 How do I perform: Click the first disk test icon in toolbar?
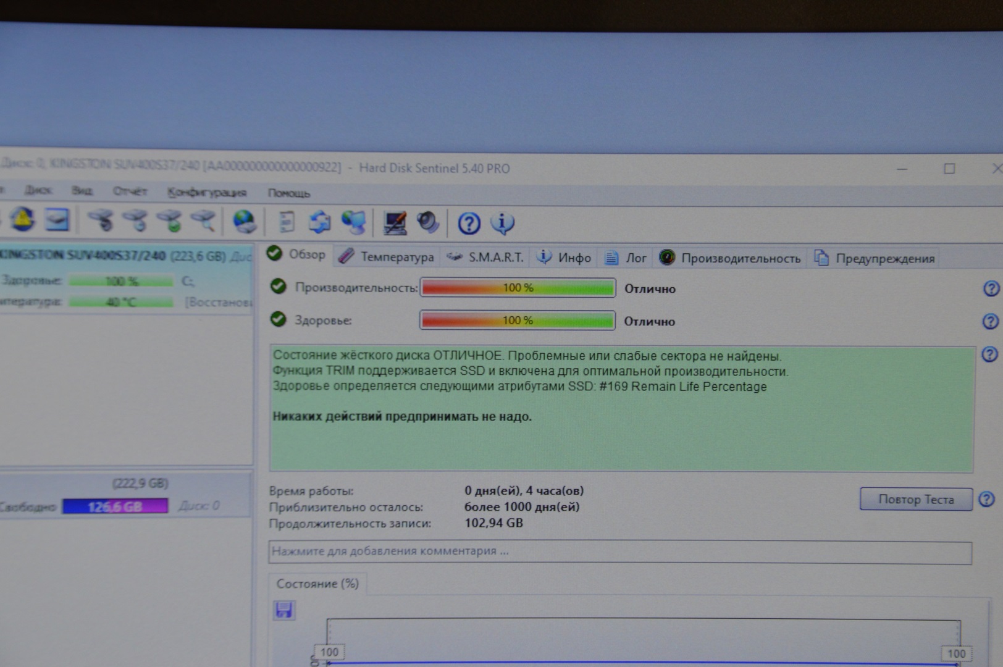click(100, 220)
